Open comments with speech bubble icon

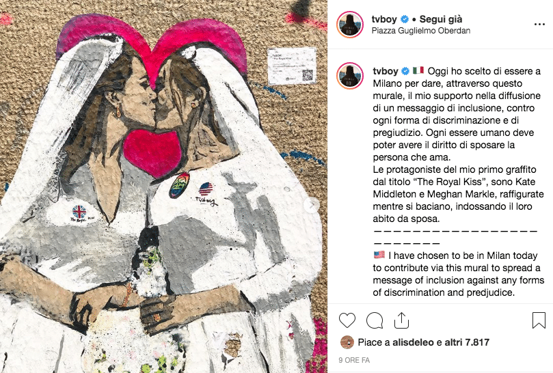(375, 320)
